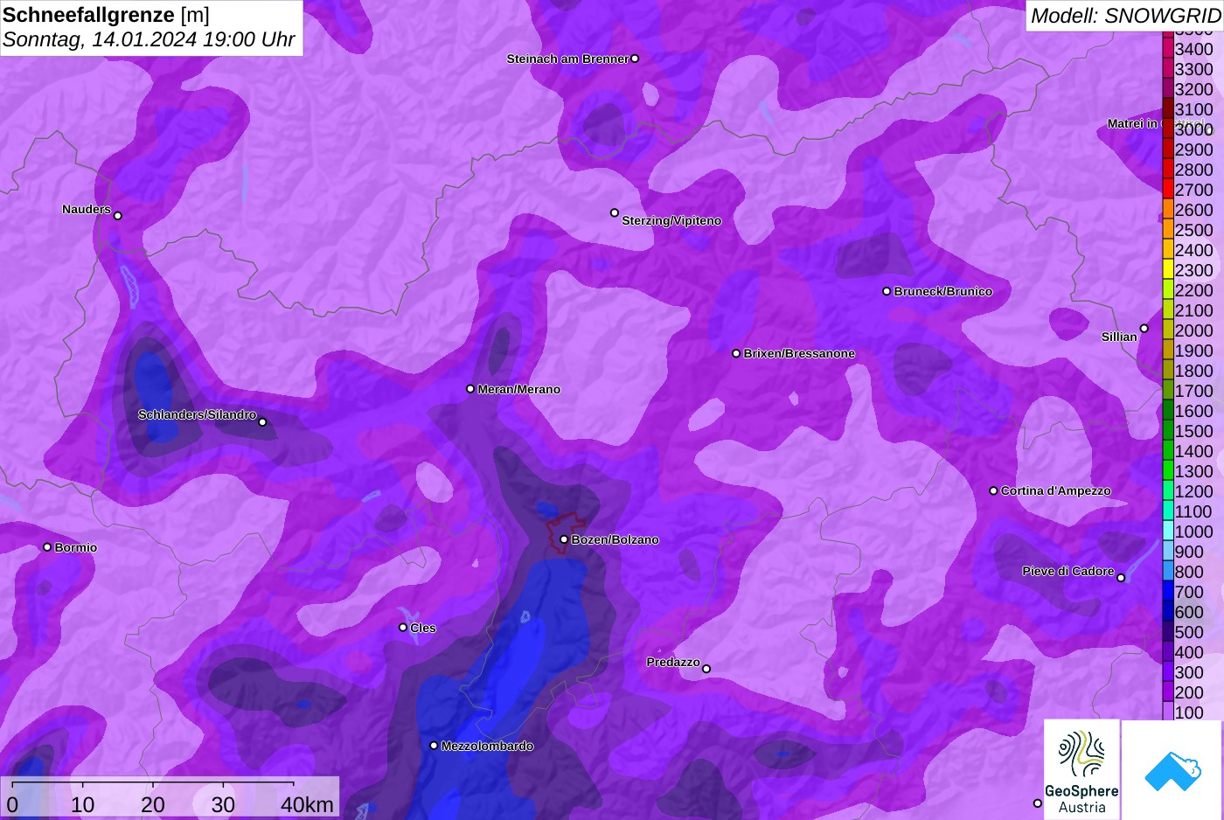1224x820 pixels.
Task: Click the Sillian location dot
Action: [x=1144, y=329]
